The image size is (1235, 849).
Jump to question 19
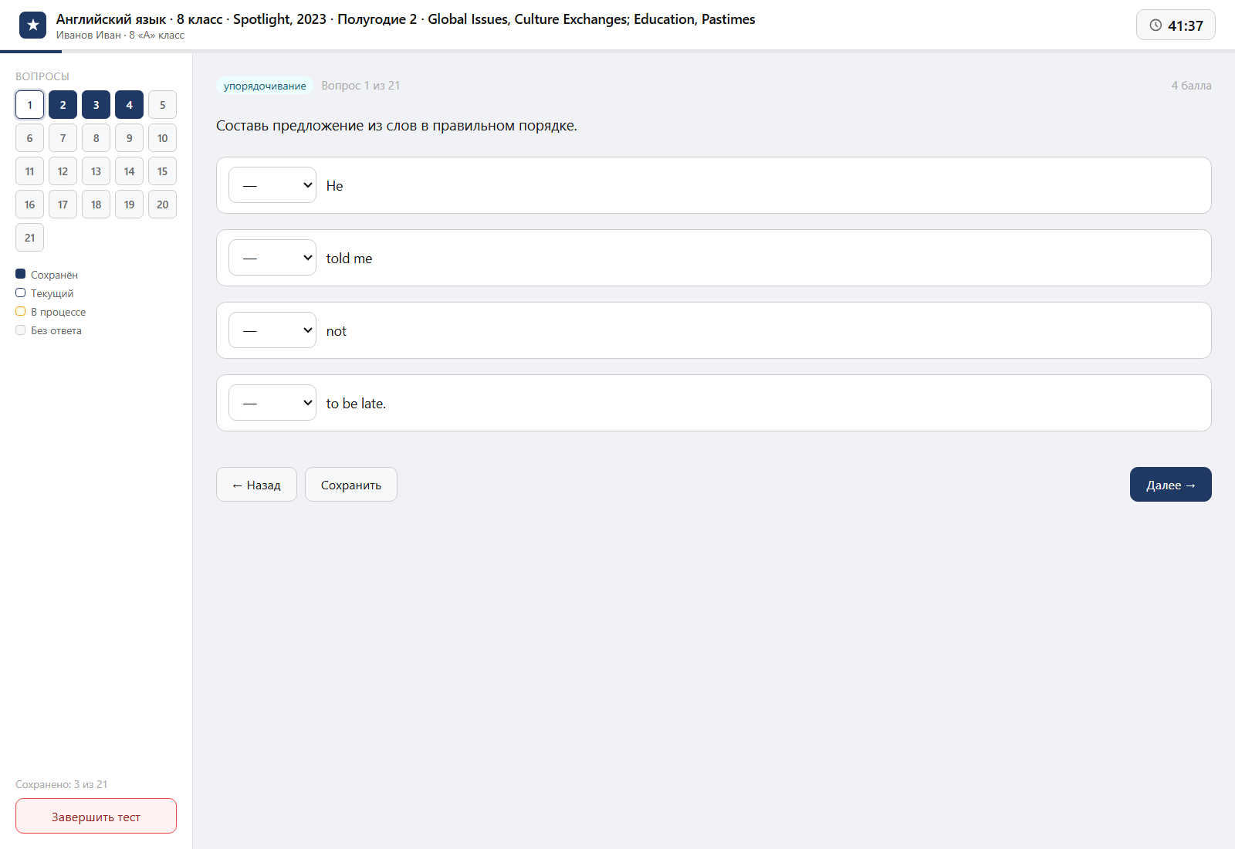(129, 205)
